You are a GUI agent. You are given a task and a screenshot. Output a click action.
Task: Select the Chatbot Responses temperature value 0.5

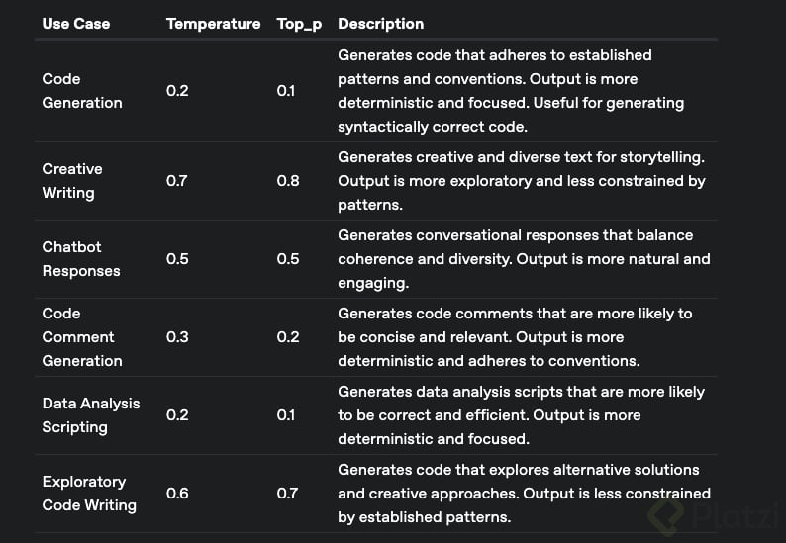tap(177, 259)
